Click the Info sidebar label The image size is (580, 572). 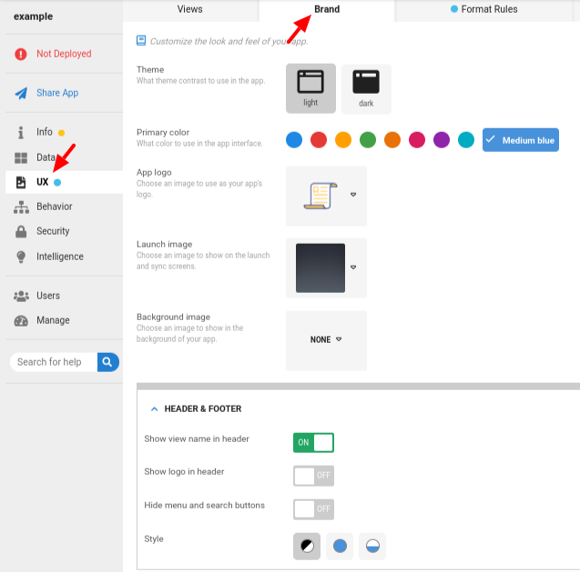click(x=45, y=132)
